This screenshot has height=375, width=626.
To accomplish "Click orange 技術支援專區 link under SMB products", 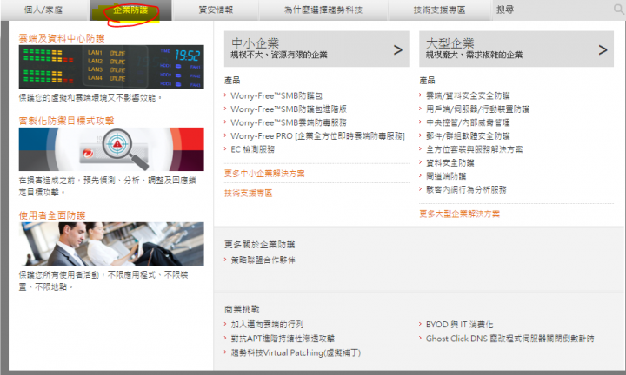I will point(249,193).
